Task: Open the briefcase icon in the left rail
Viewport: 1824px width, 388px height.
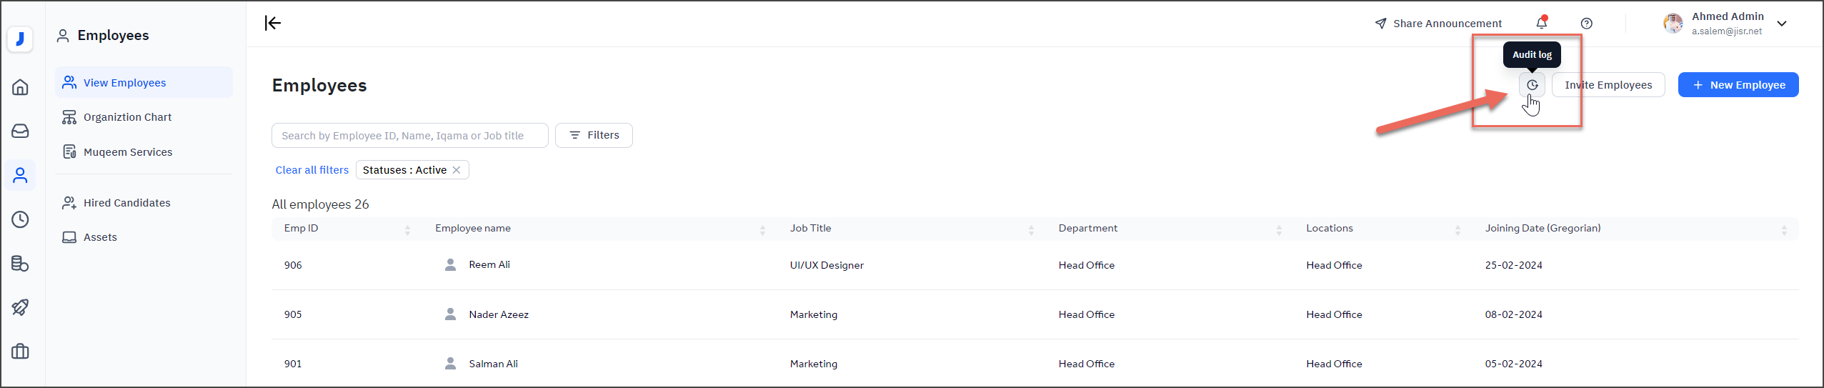Action: (21, 352)
